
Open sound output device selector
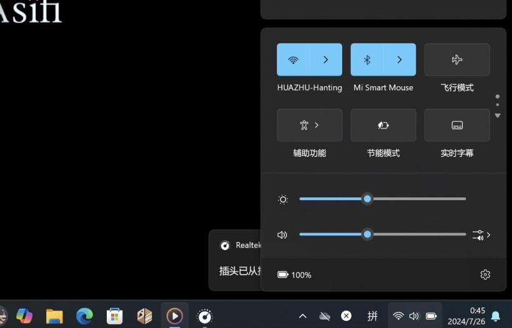[481, 235]
